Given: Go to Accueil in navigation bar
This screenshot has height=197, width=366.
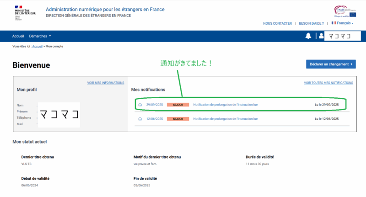Looking at the screenshot, I should 18,36.
